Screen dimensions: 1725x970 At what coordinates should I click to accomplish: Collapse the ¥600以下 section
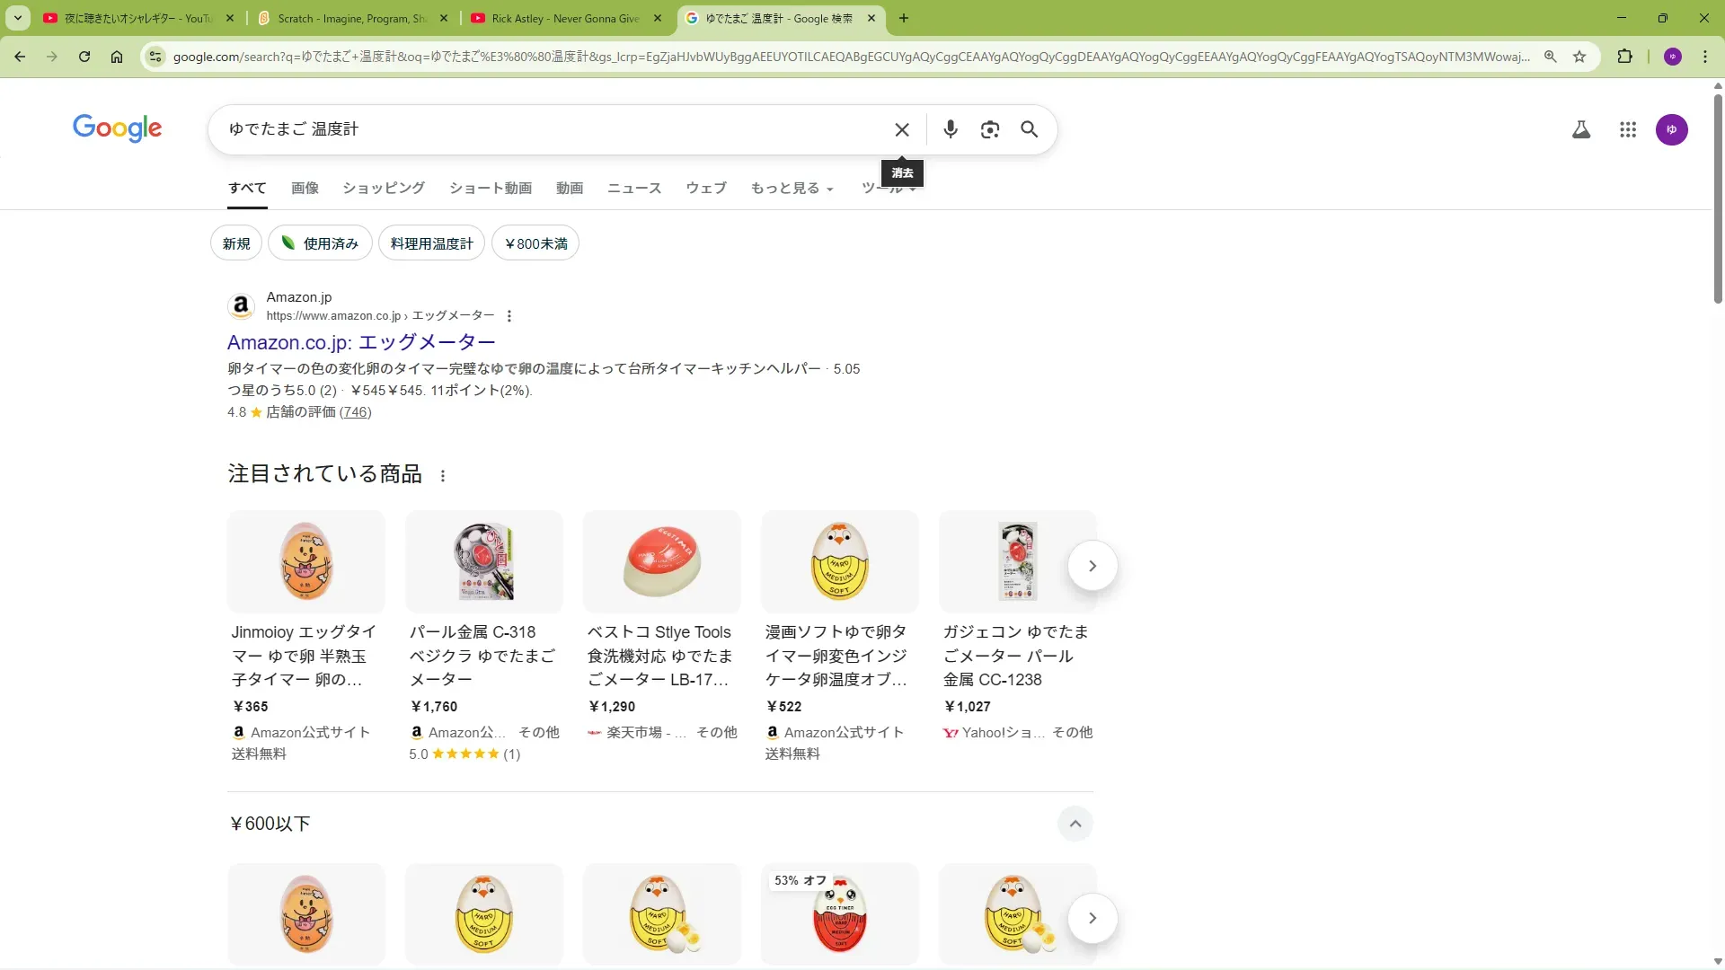(1075, 824)
